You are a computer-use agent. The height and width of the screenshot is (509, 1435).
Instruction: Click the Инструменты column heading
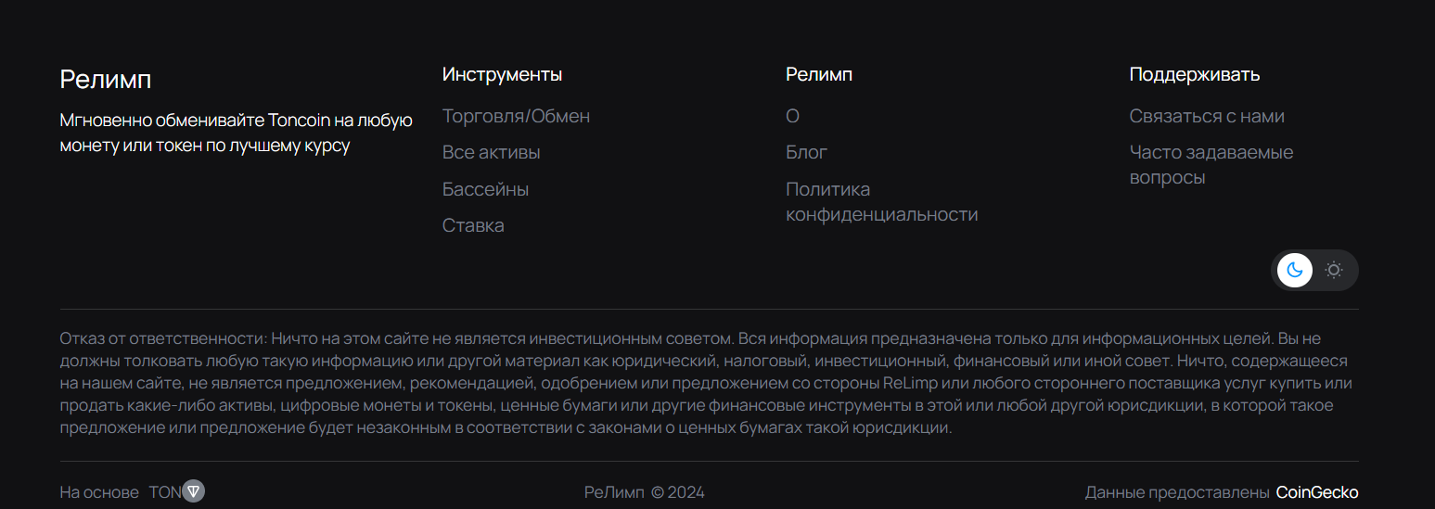coord(502,74)
